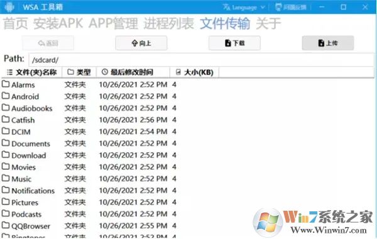Click the disabled 返回 back button
The width and height of the screenshot is (377, 239).
pos(48,43)
